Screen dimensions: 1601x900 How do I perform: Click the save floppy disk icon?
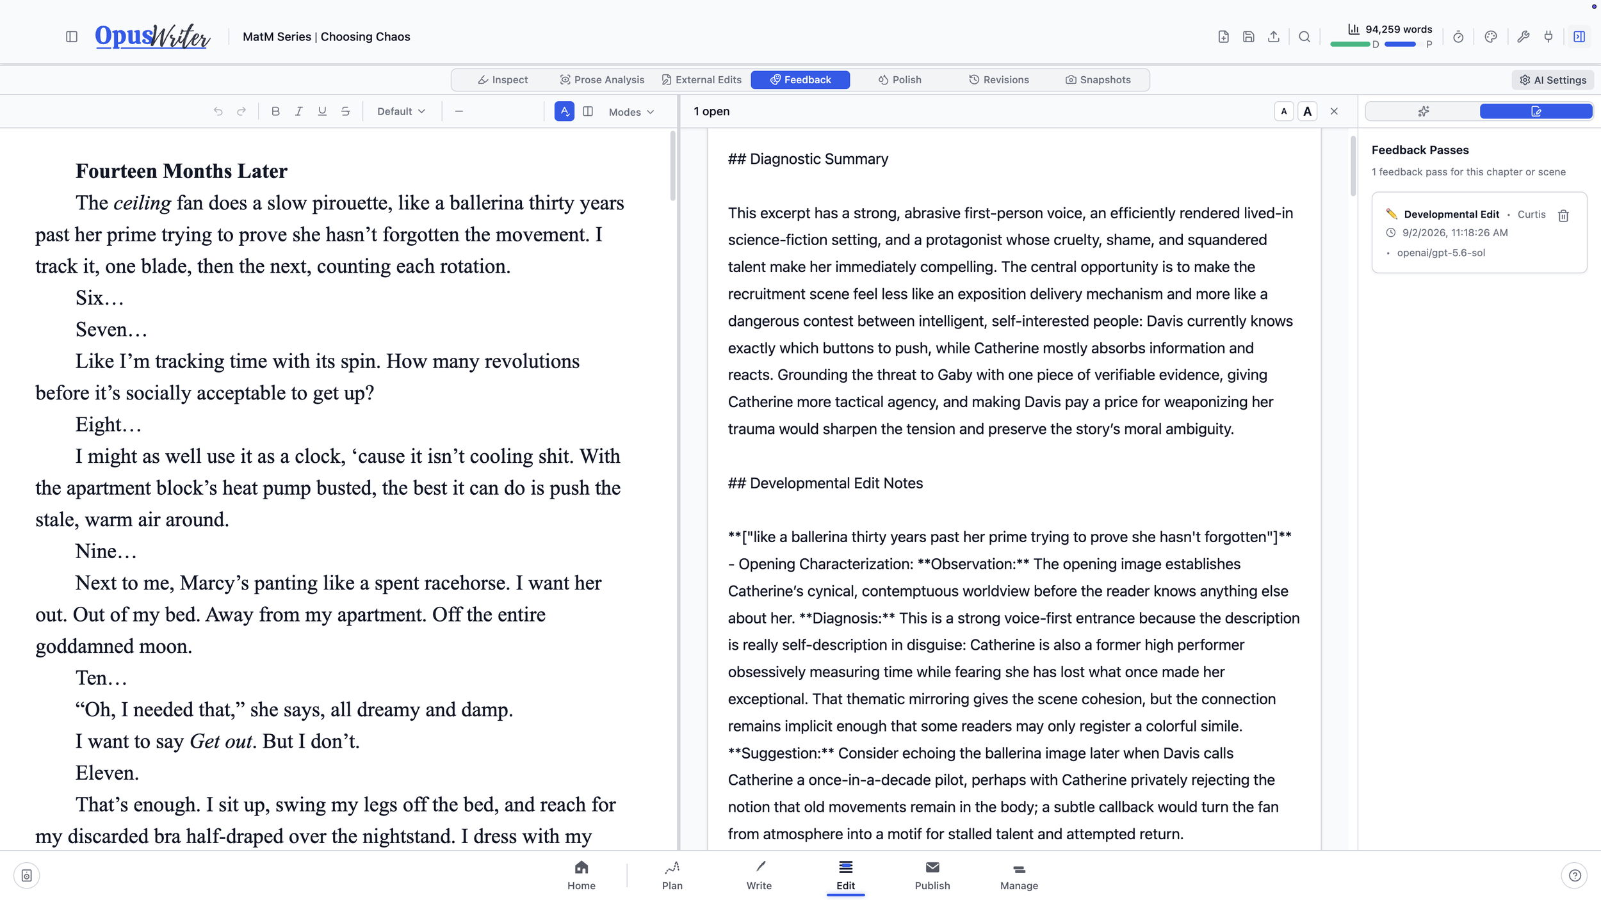pyautogui.click(x=1248, y=37)
